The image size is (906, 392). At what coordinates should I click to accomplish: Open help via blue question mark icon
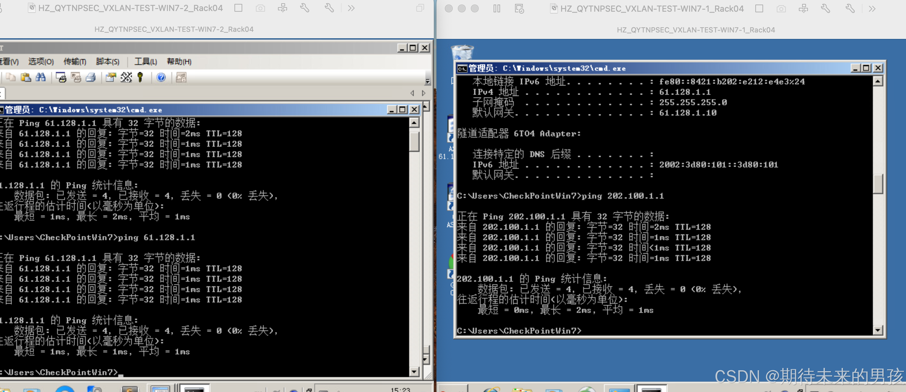[161, 77]
